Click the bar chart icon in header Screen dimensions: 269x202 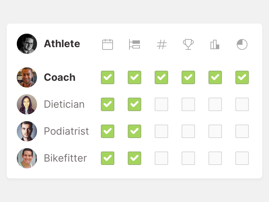[x=215, y=44]
